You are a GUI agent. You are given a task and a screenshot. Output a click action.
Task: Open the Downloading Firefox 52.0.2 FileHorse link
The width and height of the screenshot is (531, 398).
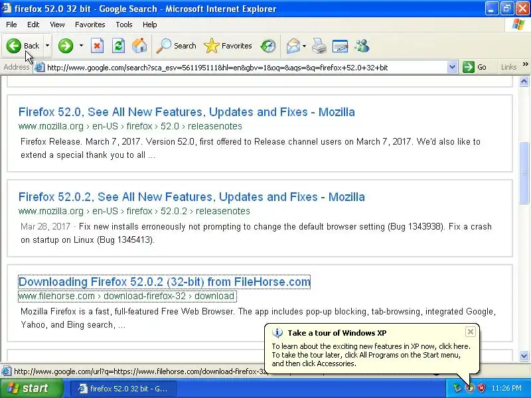[164, 282]
